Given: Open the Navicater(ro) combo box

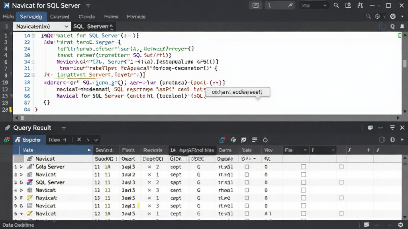Looking at the screenshot, I should [42, 27].
